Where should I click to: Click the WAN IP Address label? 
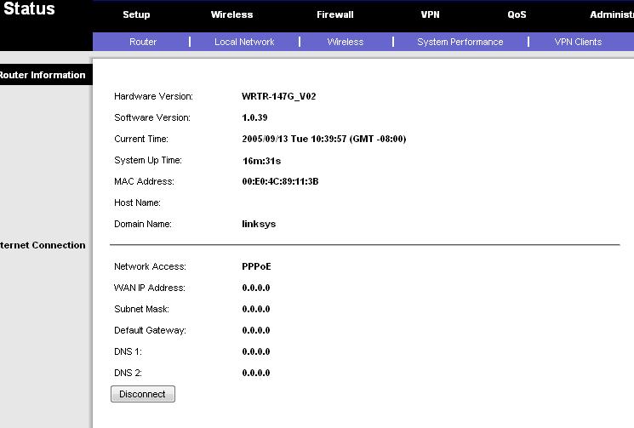point(149,288)
